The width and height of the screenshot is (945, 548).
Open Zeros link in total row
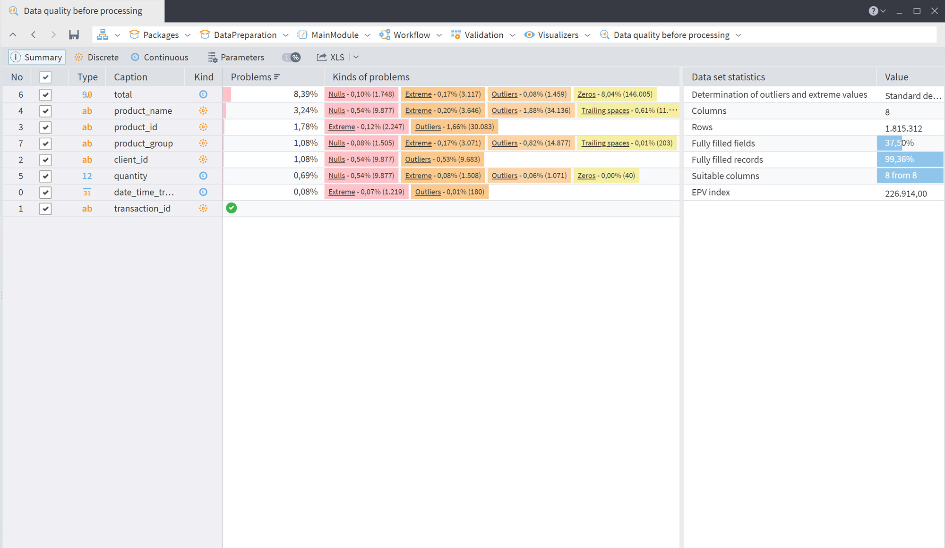[x=586, y=94]
